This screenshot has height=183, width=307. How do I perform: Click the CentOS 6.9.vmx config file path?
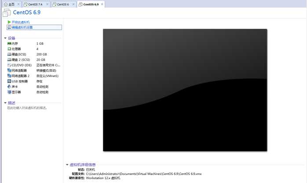point(144,174)
